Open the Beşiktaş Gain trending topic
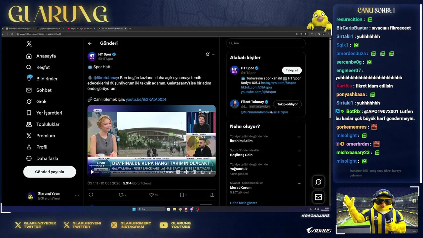 pyautogui.click(x=241, y=155)
